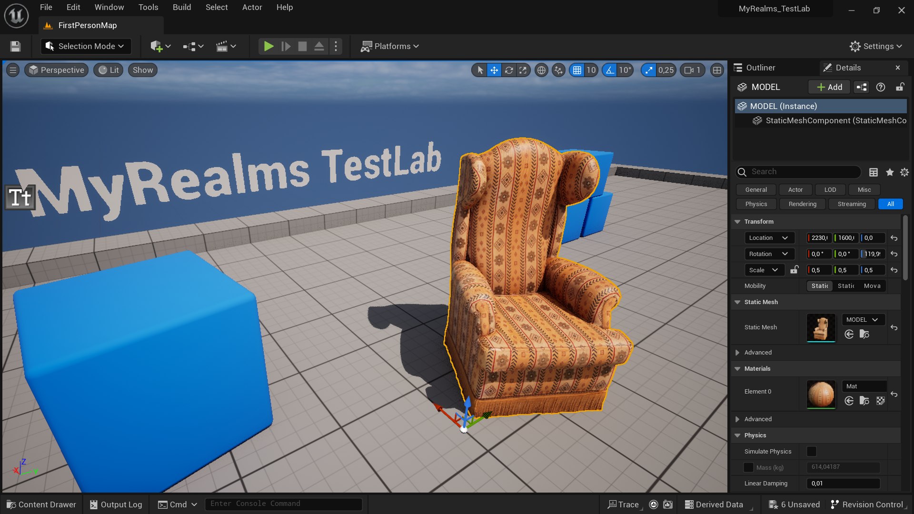
Task: Activate the scale tool
Action: [x=523, y=70]
